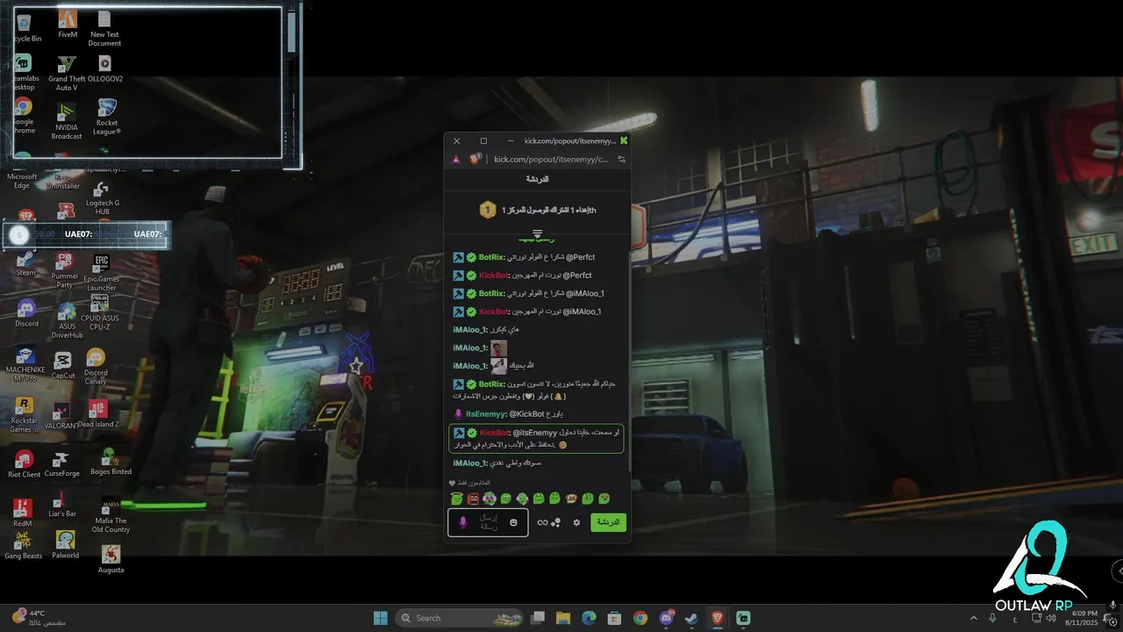Click the itsEnemyy username in chat
The width and height of the screenshot is (1123, 632).
tap(484, 413)
